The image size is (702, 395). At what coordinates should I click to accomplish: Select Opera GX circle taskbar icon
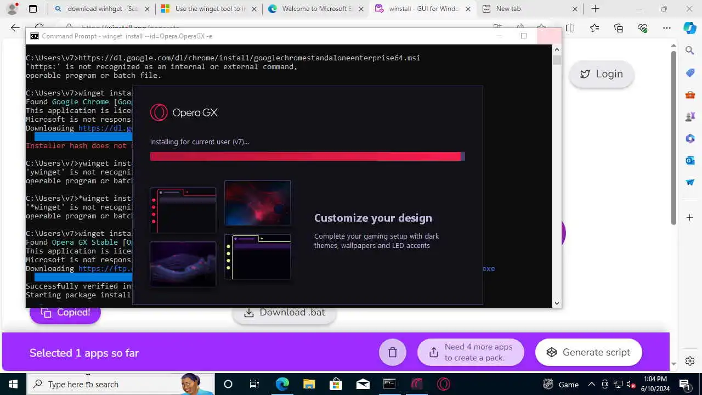click(x=443, y=384)
